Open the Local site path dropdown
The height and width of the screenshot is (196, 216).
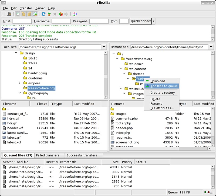pos(104,47)
